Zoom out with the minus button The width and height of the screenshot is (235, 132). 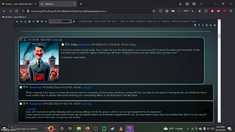pos(179,11)
